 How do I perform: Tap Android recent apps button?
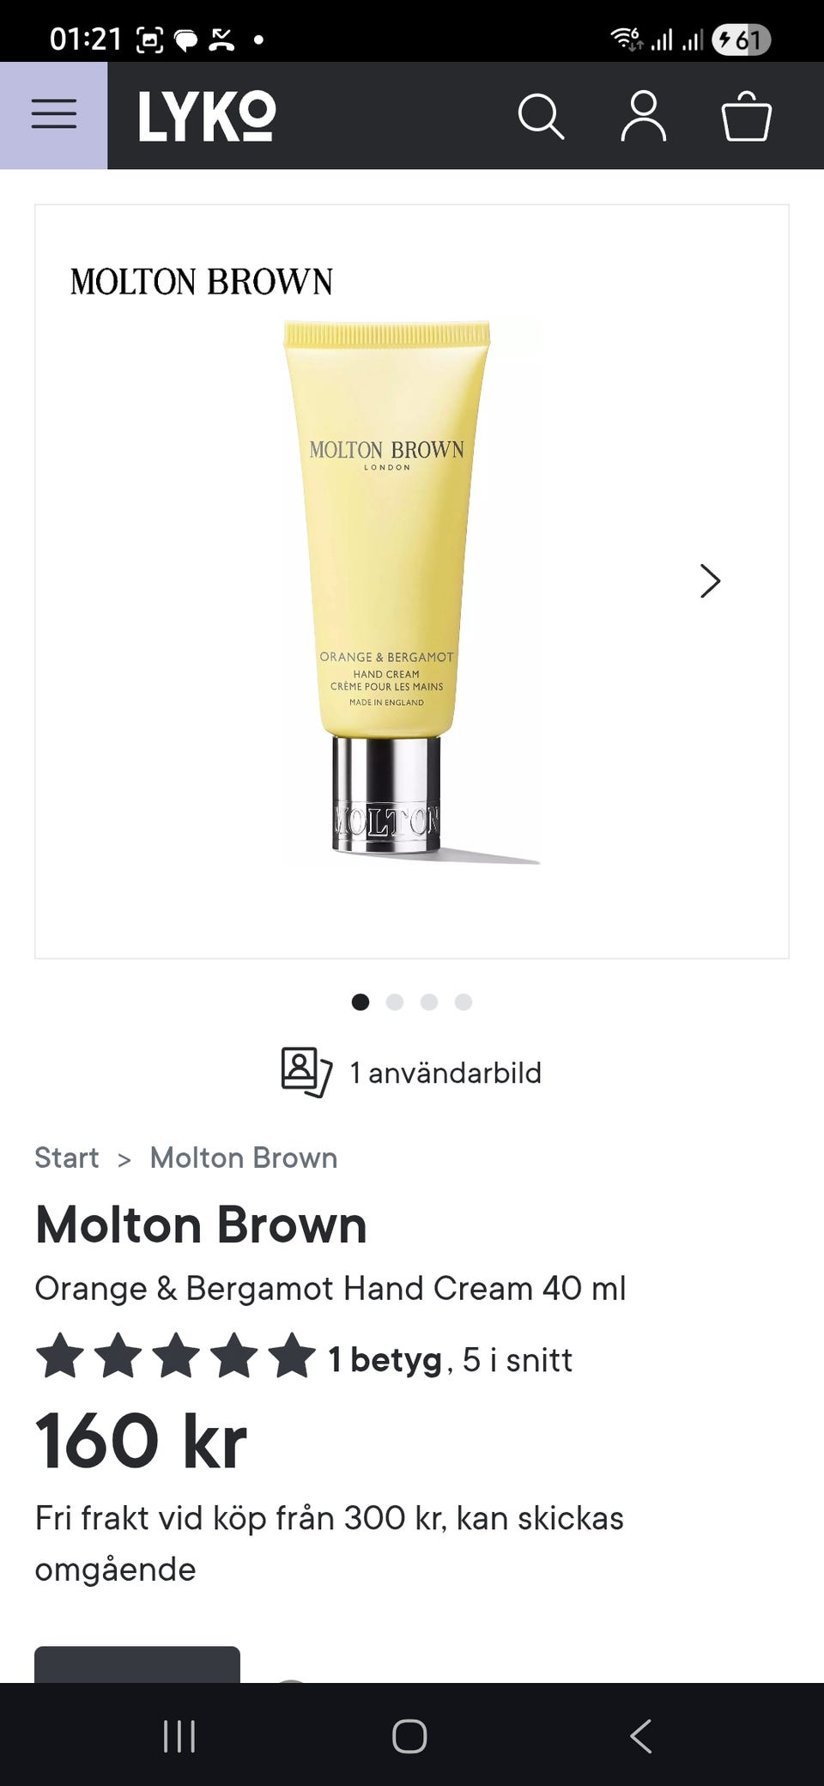[x=179, y=1736]
